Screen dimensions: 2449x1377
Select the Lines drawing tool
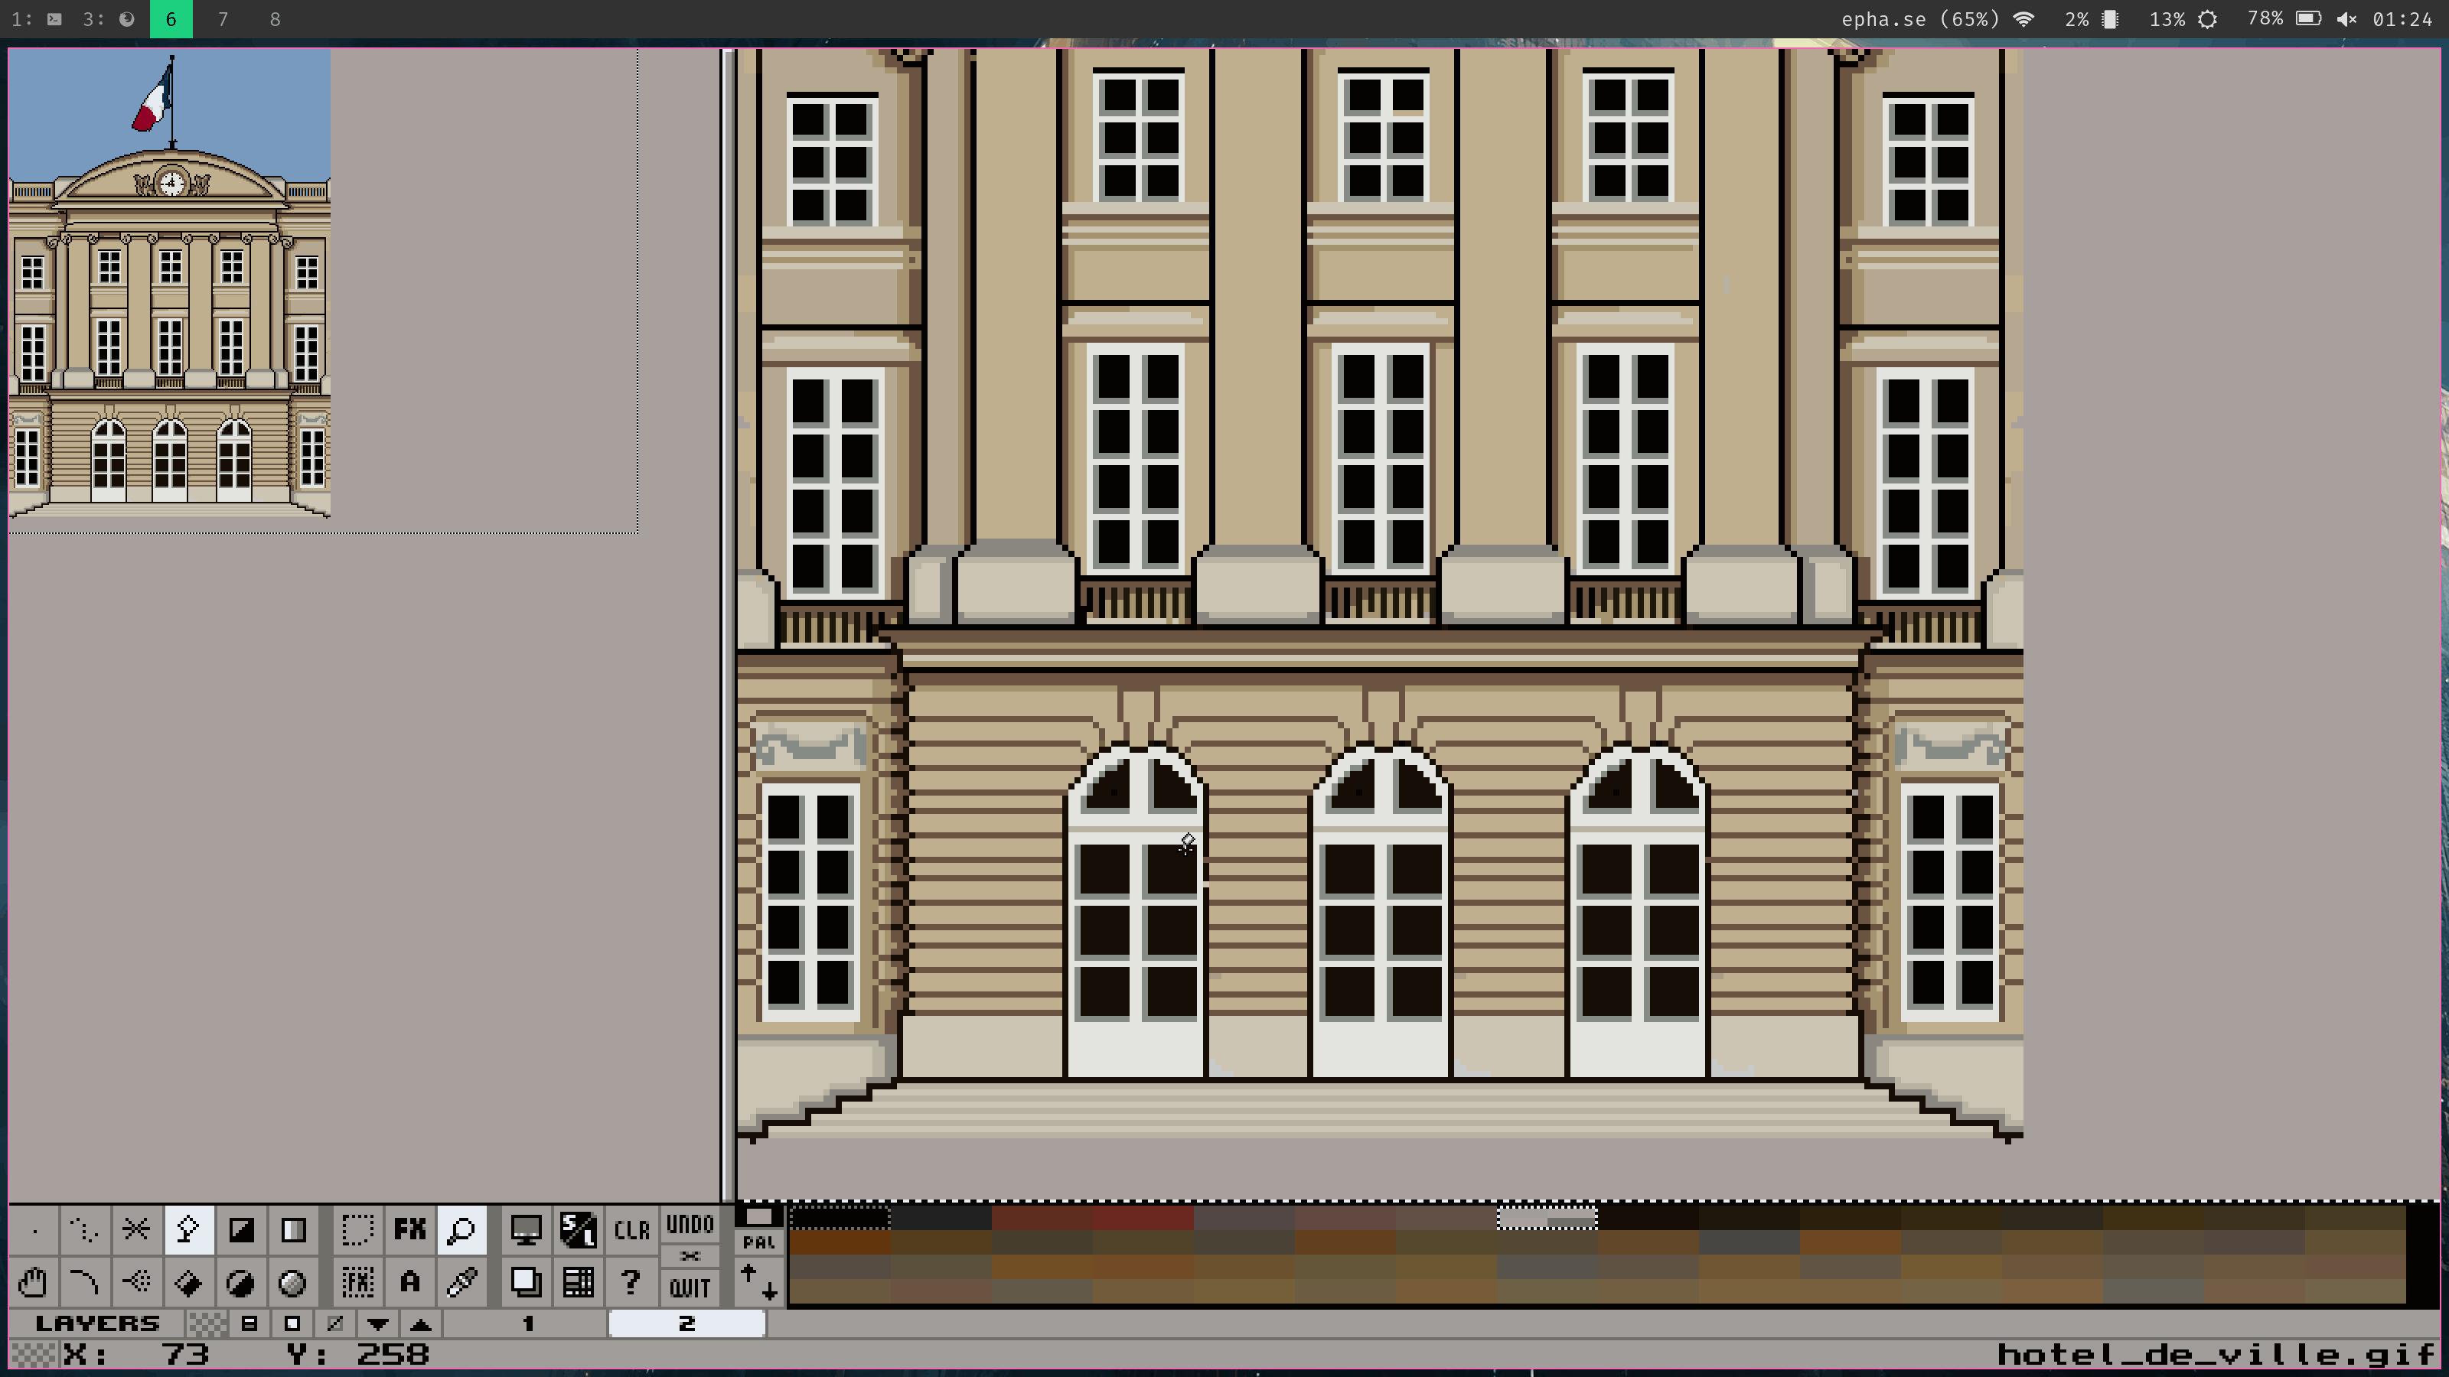[136, 1229]
